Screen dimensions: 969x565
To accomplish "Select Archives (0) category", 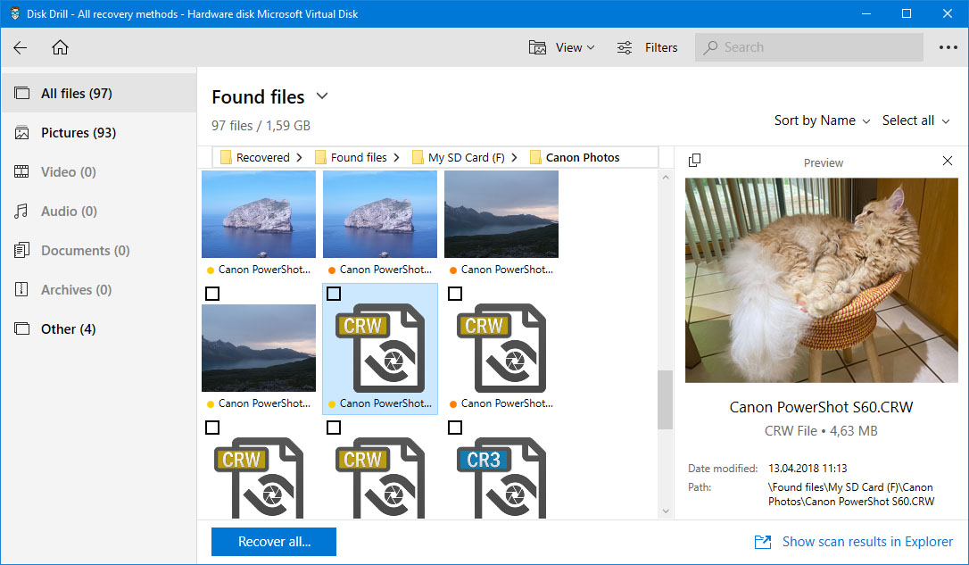I will click(99, 289).
